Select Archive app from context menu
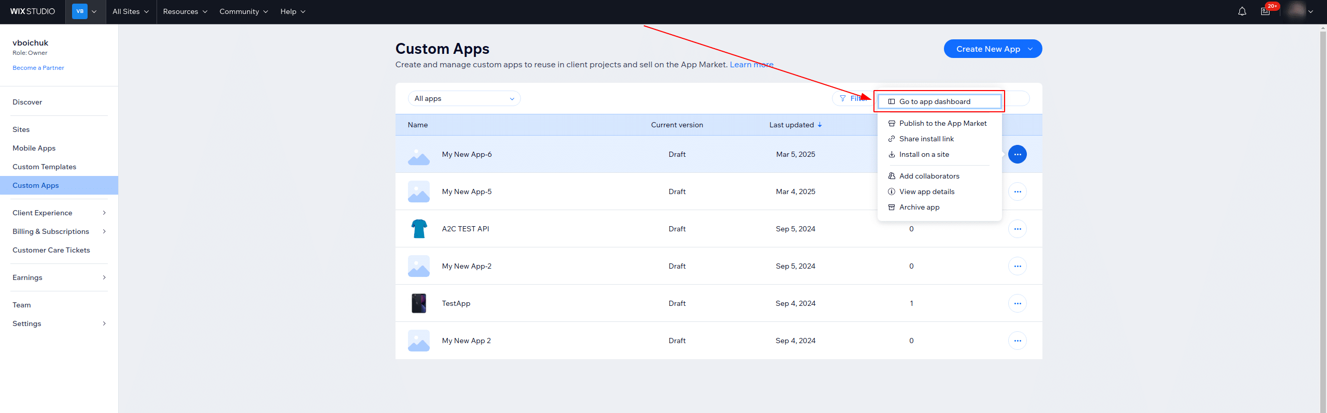 [919, 207]
